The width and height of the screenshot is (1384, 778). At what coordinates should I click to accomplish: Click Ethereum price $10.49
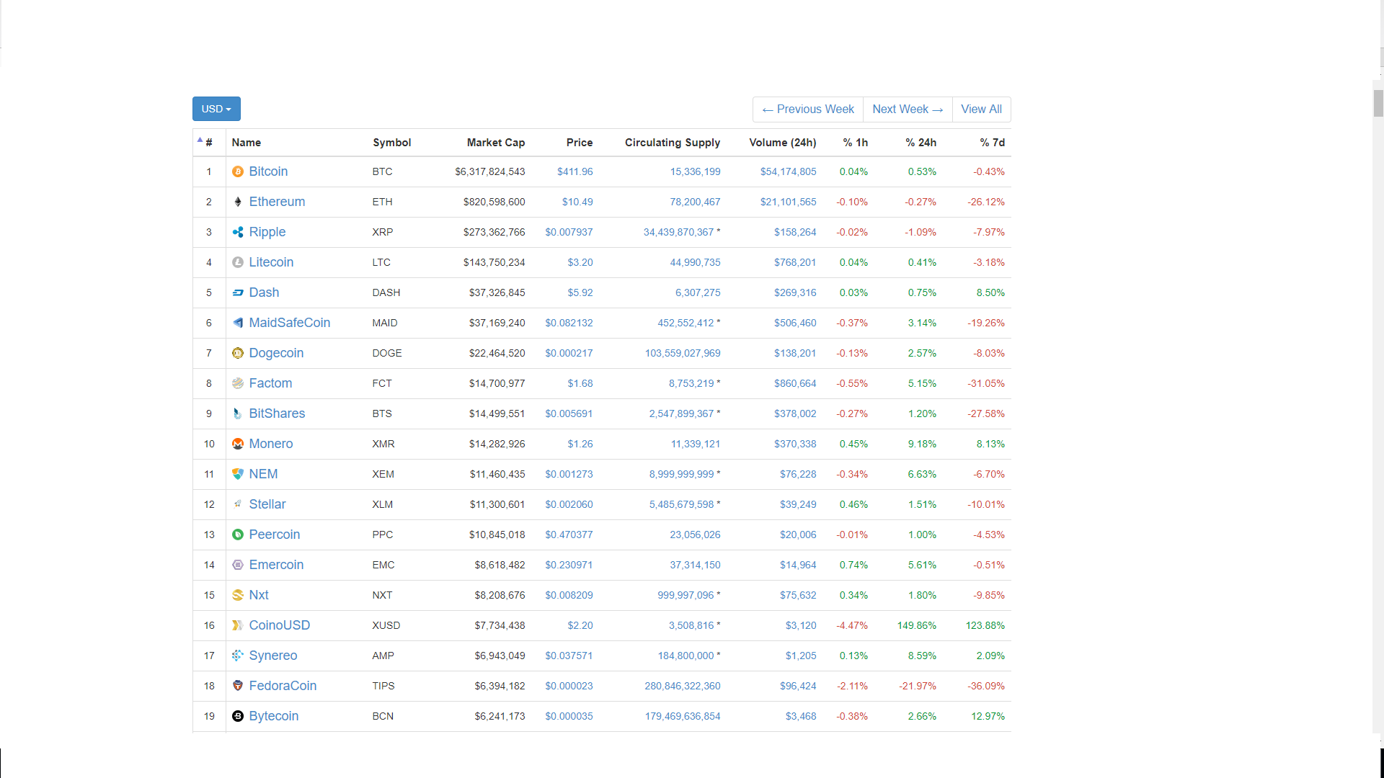(x=577, y=202)
